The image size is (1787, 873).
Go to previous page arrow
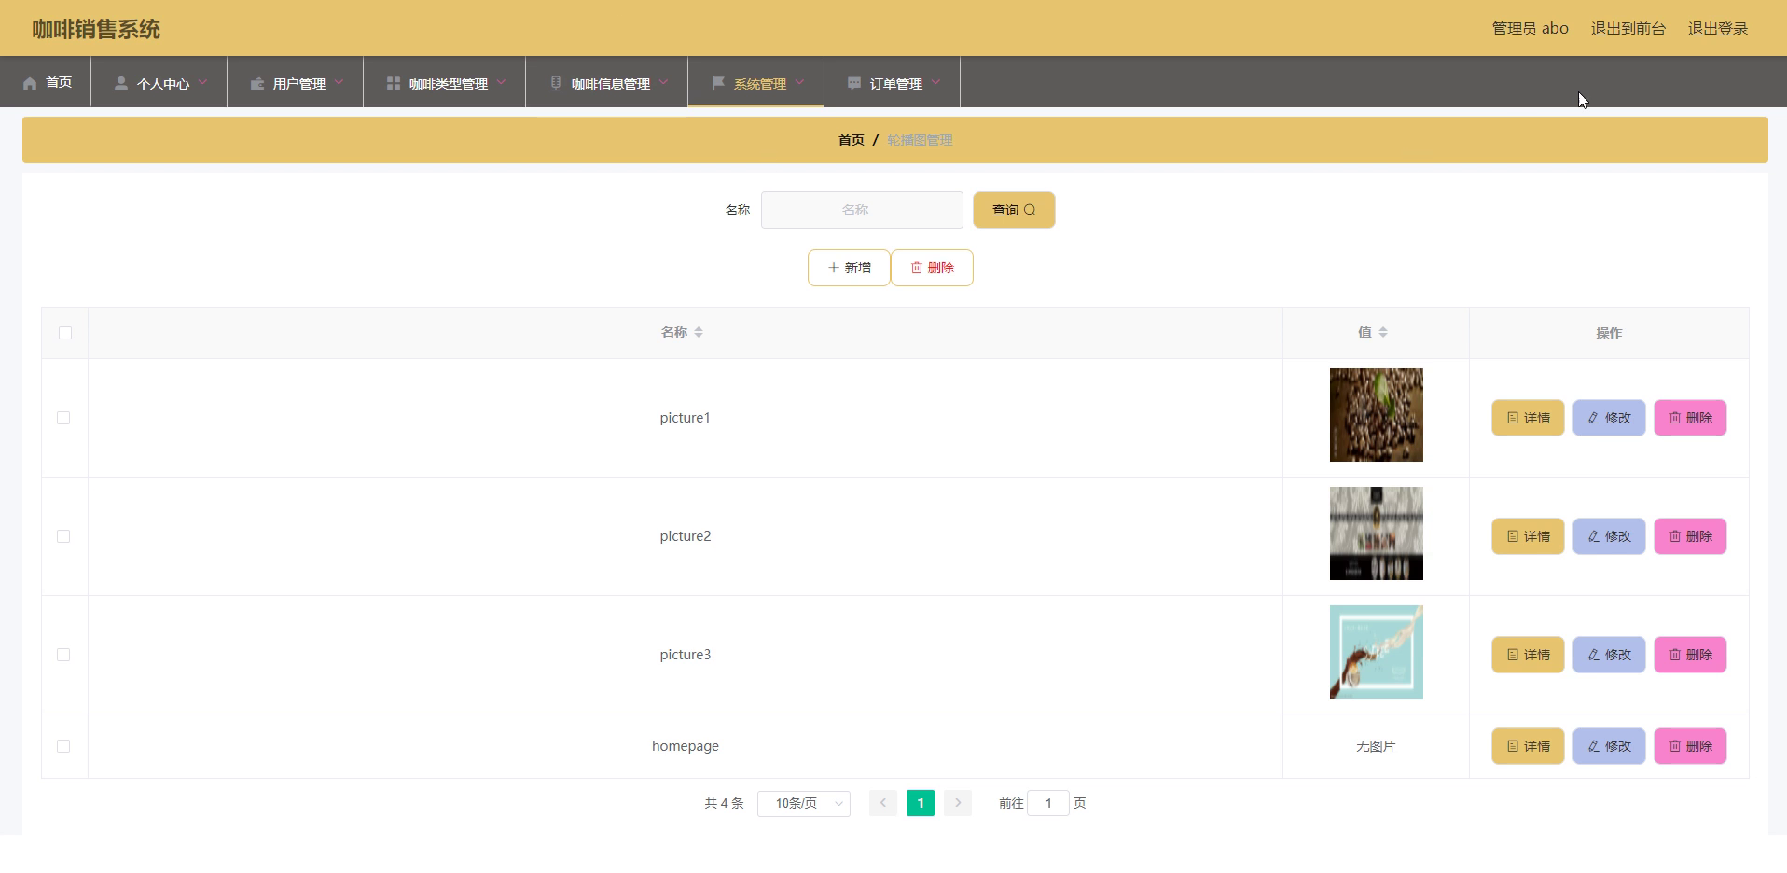click(x=883, y=803)
